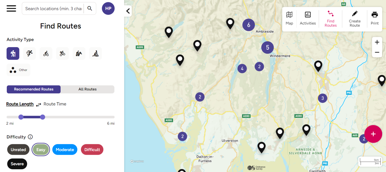The image size is (386, 172).
Task: Switch filter to Route Time
Action: pyautogui.click(x=55, y=104)
